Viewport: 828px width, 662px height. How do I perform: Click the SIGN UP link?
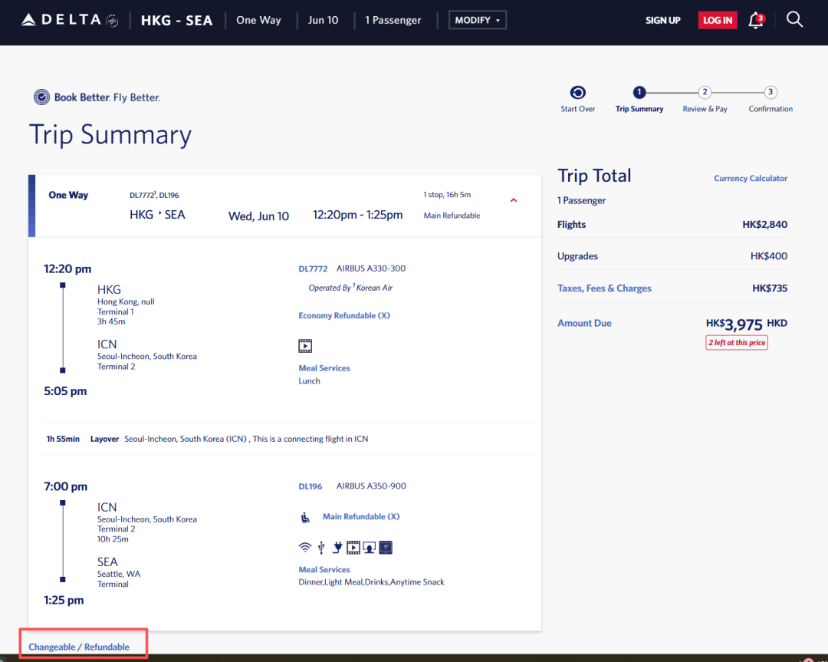click(x=662, y=21)
